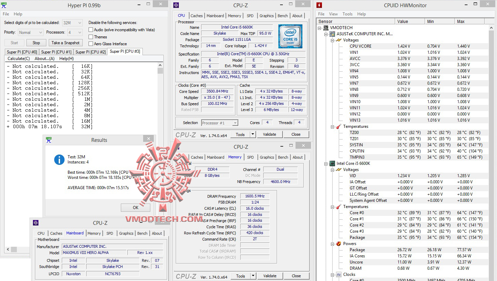The image size is (497, 281).
Task: Collapse the Clocks group in HWMonitor
Action: pyautogui.click(x=332, y=274)
